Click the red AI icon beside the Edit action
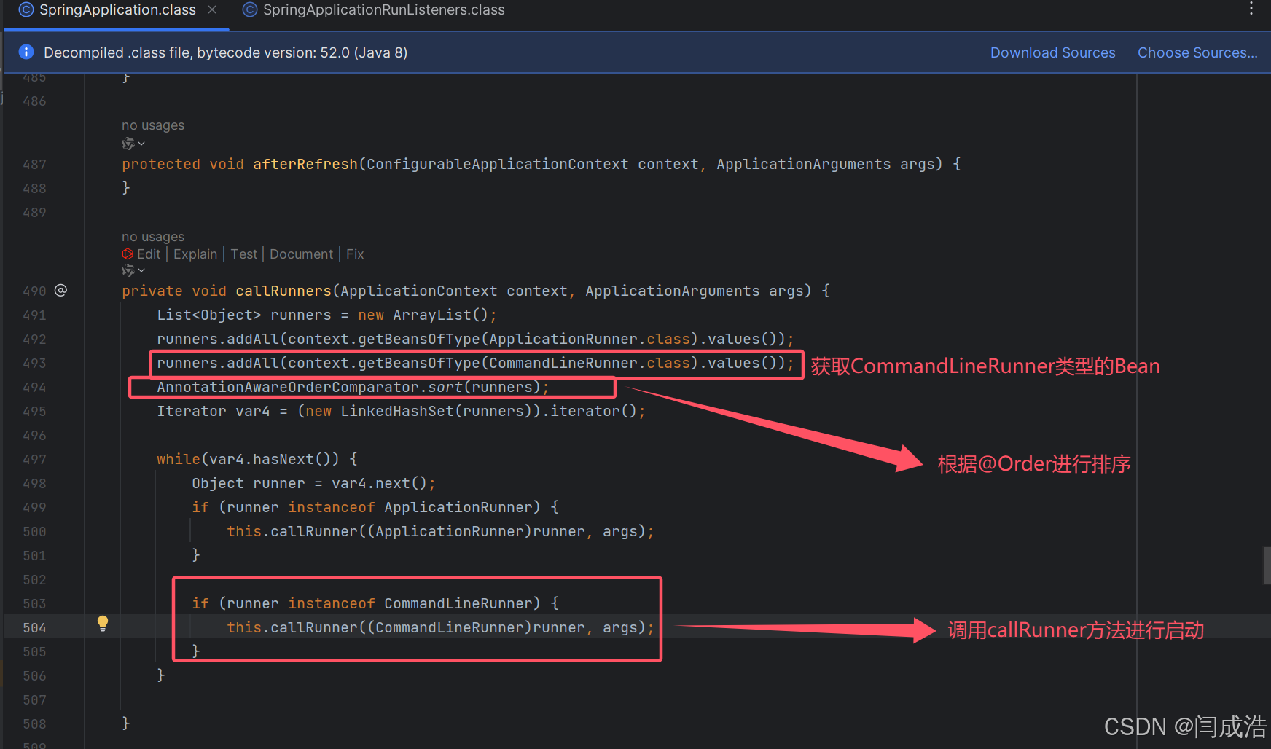This screenshot has height=749, width=1271. point(128,254)
